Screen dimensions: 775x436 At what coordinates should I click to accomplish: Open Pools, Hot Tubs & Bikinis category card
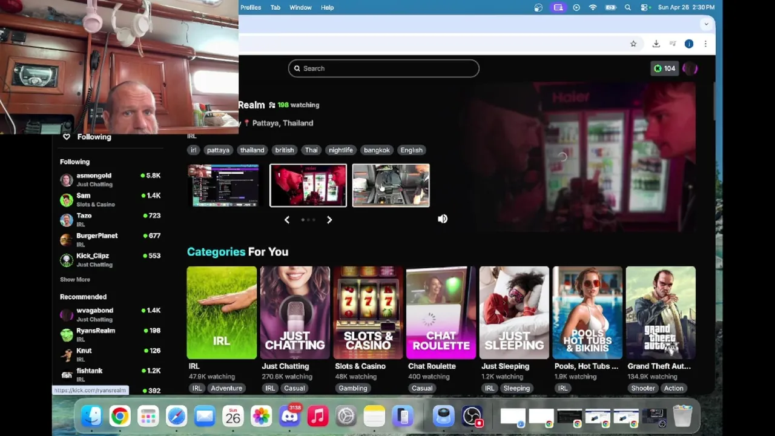(x=587, y=312)
